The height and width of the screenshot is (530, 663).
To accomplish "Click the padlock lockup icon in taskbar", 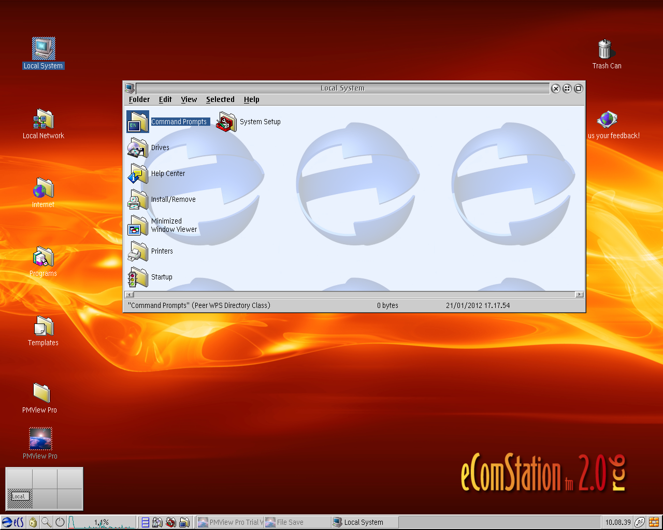I will tap(33, 522).
